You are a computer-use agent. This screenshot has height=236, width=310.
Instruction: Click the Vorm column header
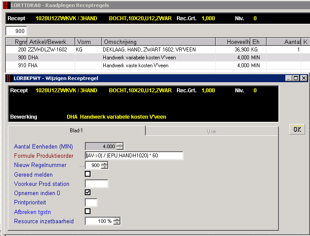(88, 42)
